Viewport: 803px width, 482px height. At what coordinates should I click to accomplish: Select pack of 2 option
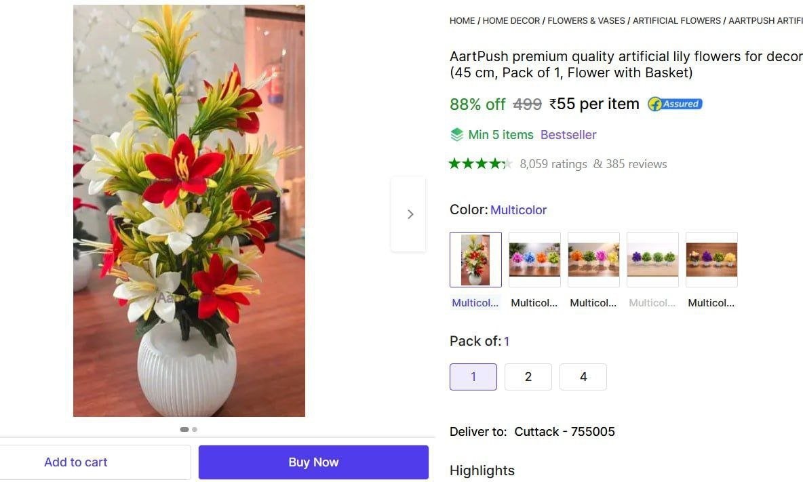coord(528,377)
